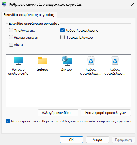The width and height of the screenshot is (137, 145).
Task: Select the Δίκτυο globe monitor icon
Action: (x=67, y=61)
